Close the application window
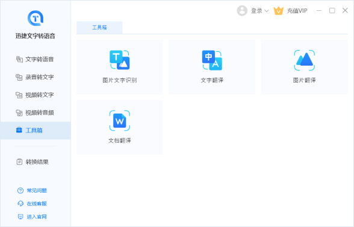 click(x=345, y=10)
